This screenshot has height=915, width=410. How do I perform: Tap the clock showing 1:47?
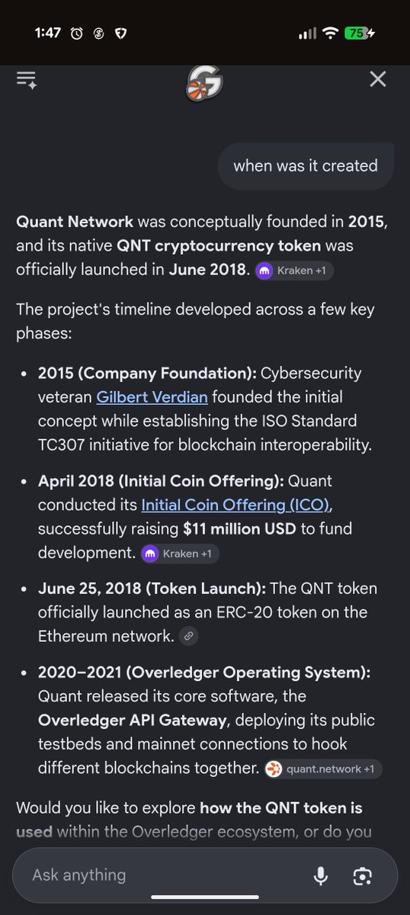click(47, 34)
